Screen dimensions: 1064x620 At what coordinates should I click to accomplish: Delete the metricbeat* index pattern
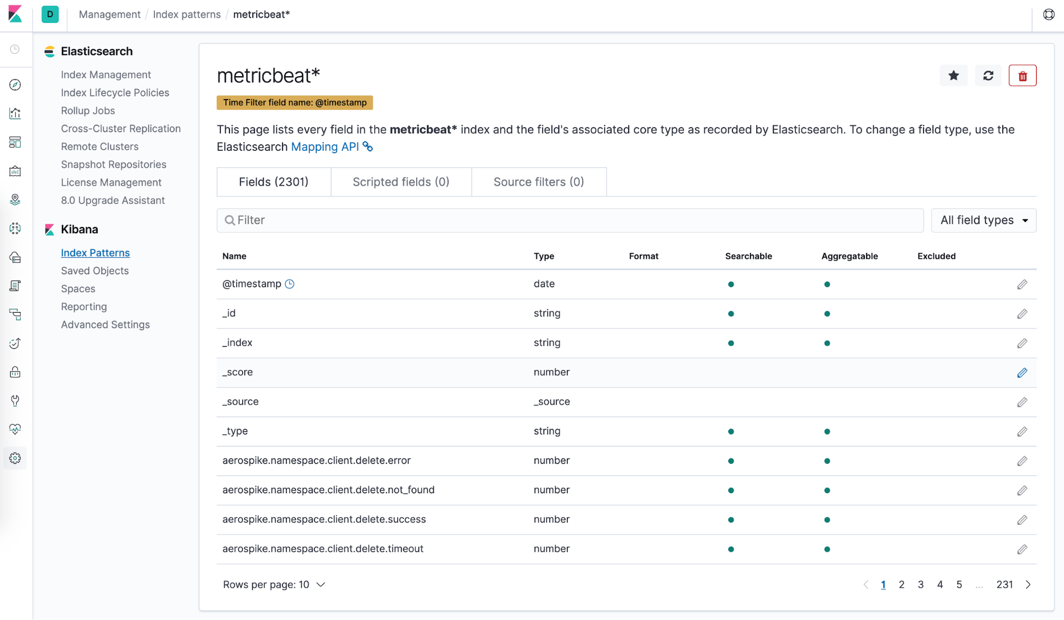point(1022,76)
